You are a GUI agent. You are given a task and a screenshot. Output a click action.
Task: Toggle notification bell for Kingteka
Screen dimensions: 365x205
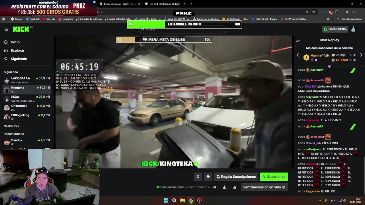198,177
